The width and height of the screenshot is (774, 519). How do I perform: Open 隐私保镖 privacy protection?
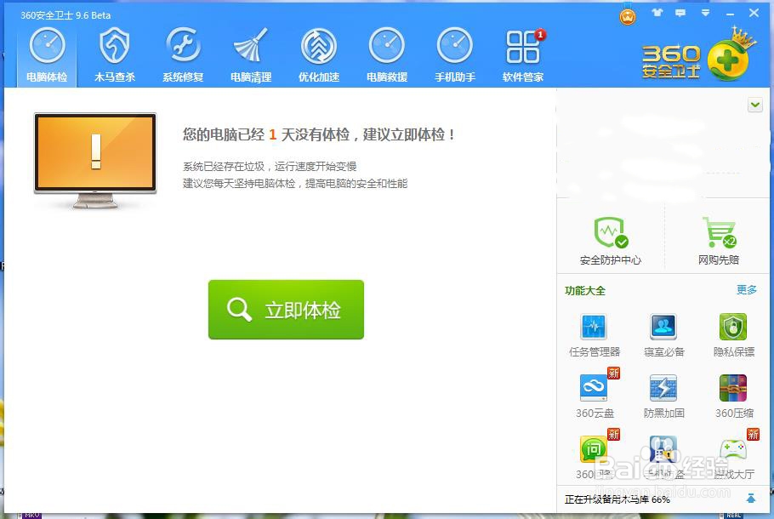732,335
